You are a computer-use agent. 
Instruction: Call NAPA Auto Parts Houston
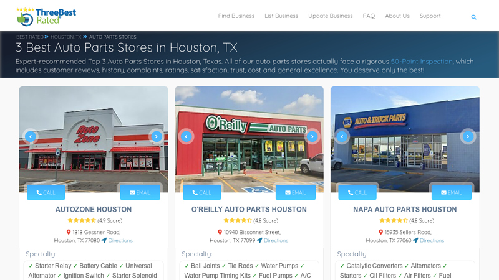(357, 192)
